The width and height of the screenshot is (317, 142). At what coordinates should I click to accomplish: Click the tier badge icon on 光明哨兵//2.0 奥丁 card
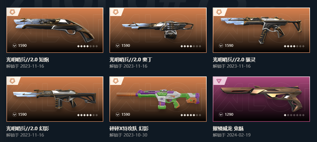pyautogui.click(x=115, y=12)
